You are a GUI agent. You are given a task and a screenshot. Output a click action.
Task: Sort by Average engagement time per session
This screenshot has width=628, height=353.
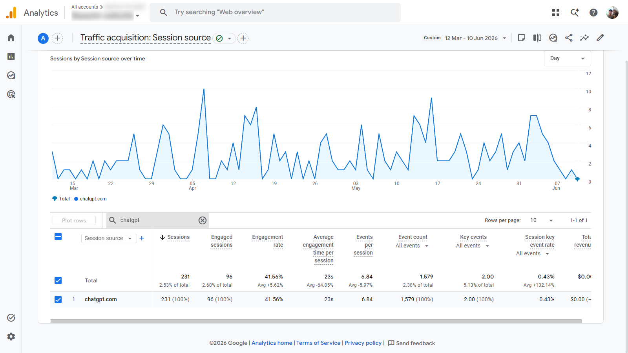318,249
